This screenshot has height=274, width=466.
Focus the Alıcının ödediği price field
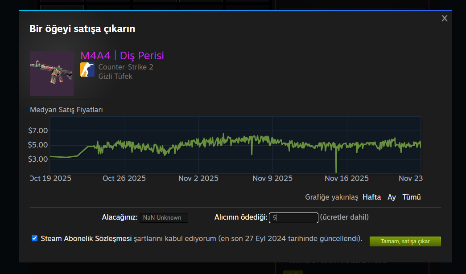coord(293,217)
